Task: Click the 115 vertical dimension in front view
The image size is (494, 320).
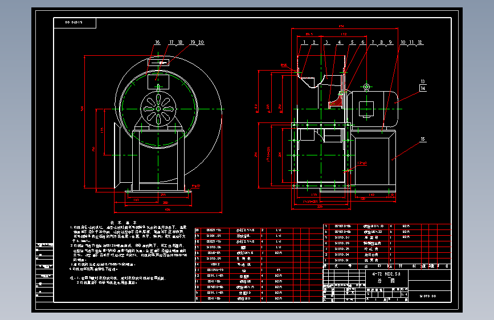Action: [x=102, y=130]
